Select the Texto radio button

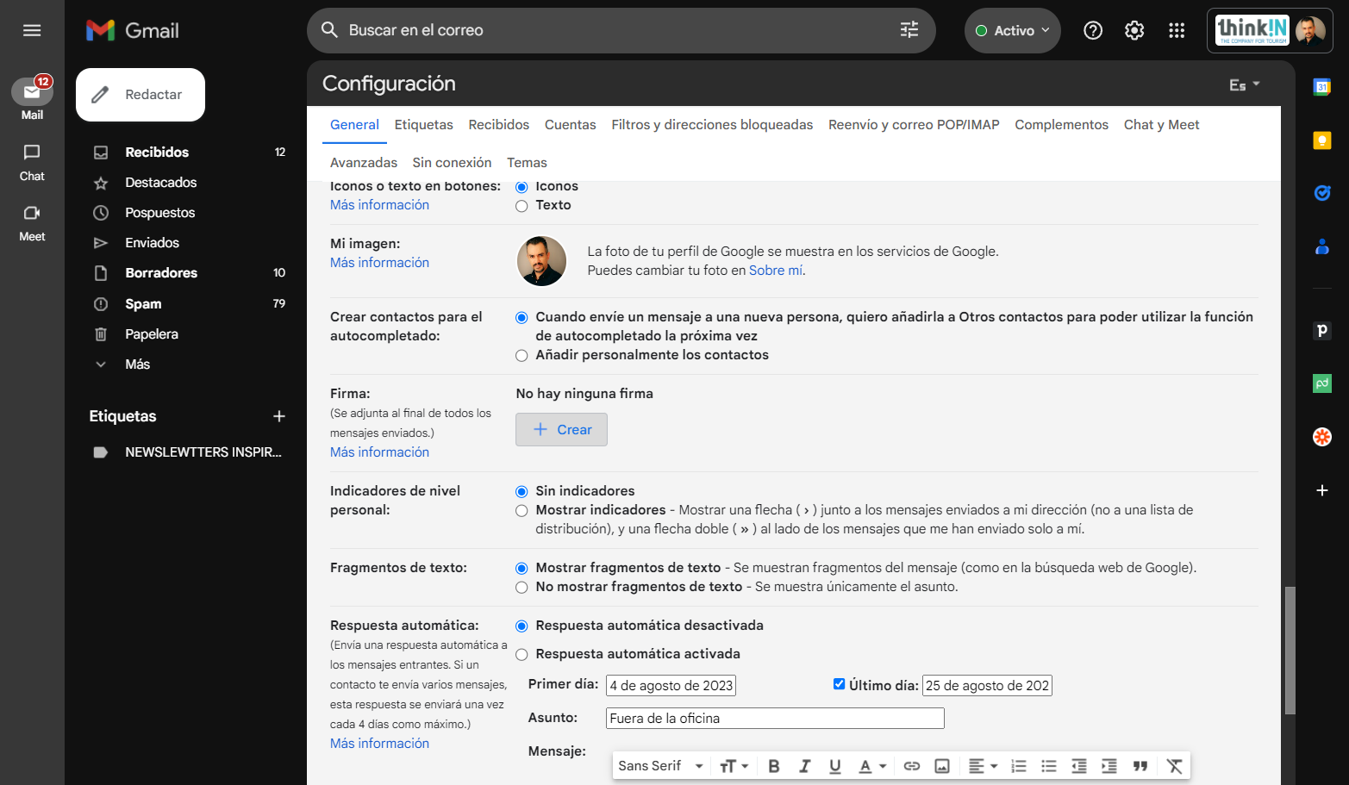click(521, 206)
